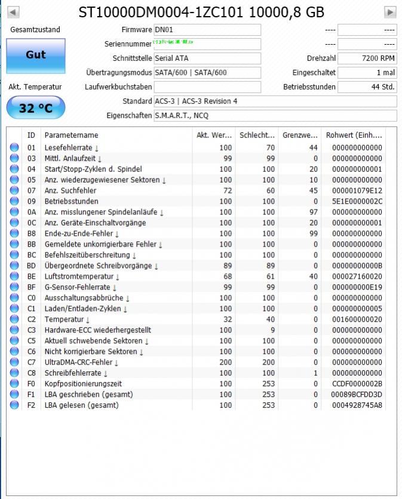The width and height of the screenshot is (402, 499).
Task: Click the empty Laufwerkbuchstaben field
Action: pyautogui.click(x=207, y=87)
